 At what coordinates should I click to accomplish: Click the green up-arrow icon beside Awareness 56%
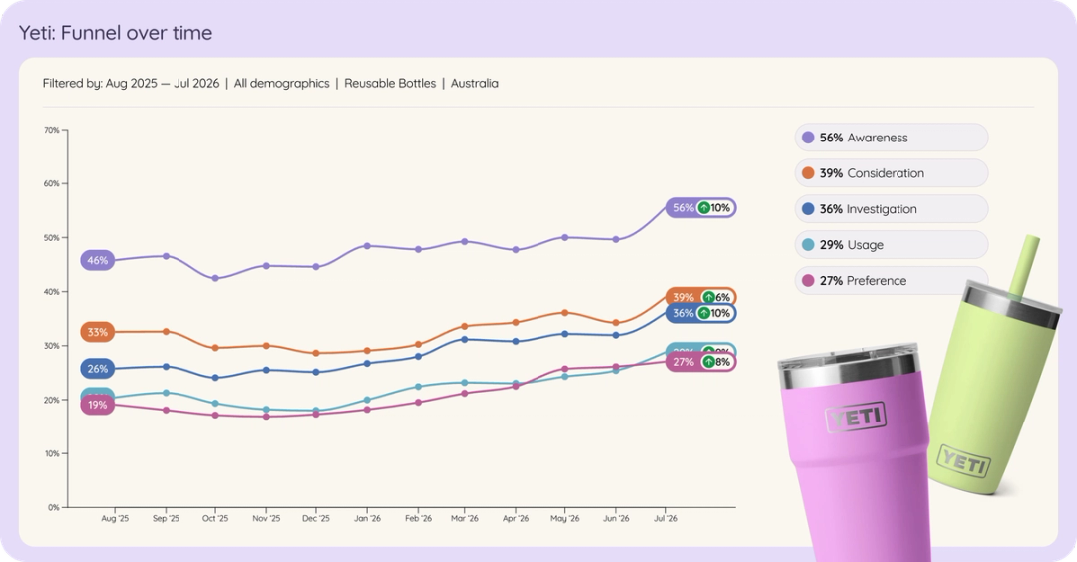[703, 208]
